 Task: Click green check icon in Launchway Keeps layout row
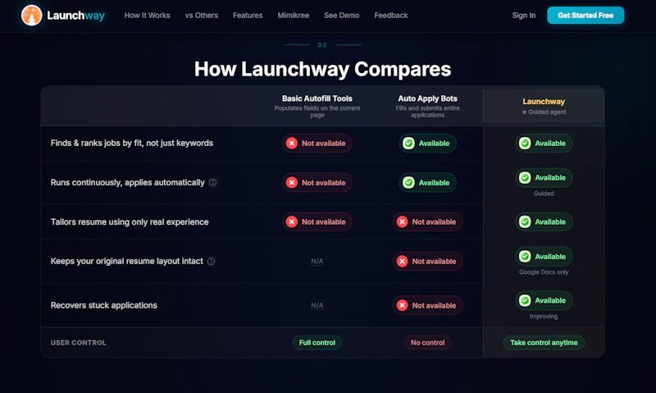point(525,256)
